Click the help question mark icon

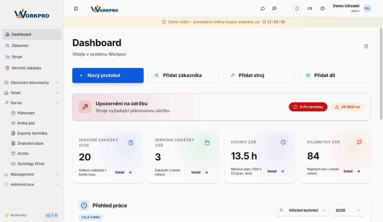(366, 46)
